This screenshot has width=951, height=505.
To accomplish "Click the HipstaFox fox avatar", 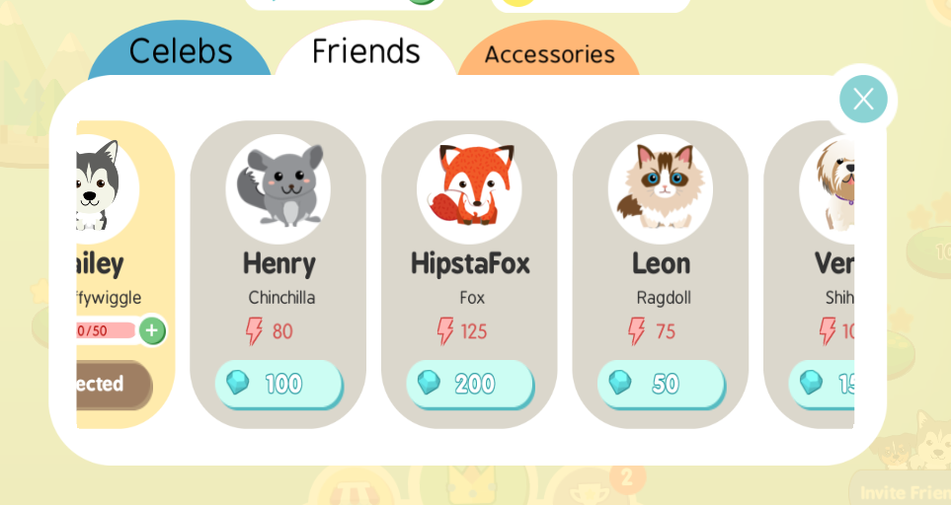I will click(x=469, y=188).
